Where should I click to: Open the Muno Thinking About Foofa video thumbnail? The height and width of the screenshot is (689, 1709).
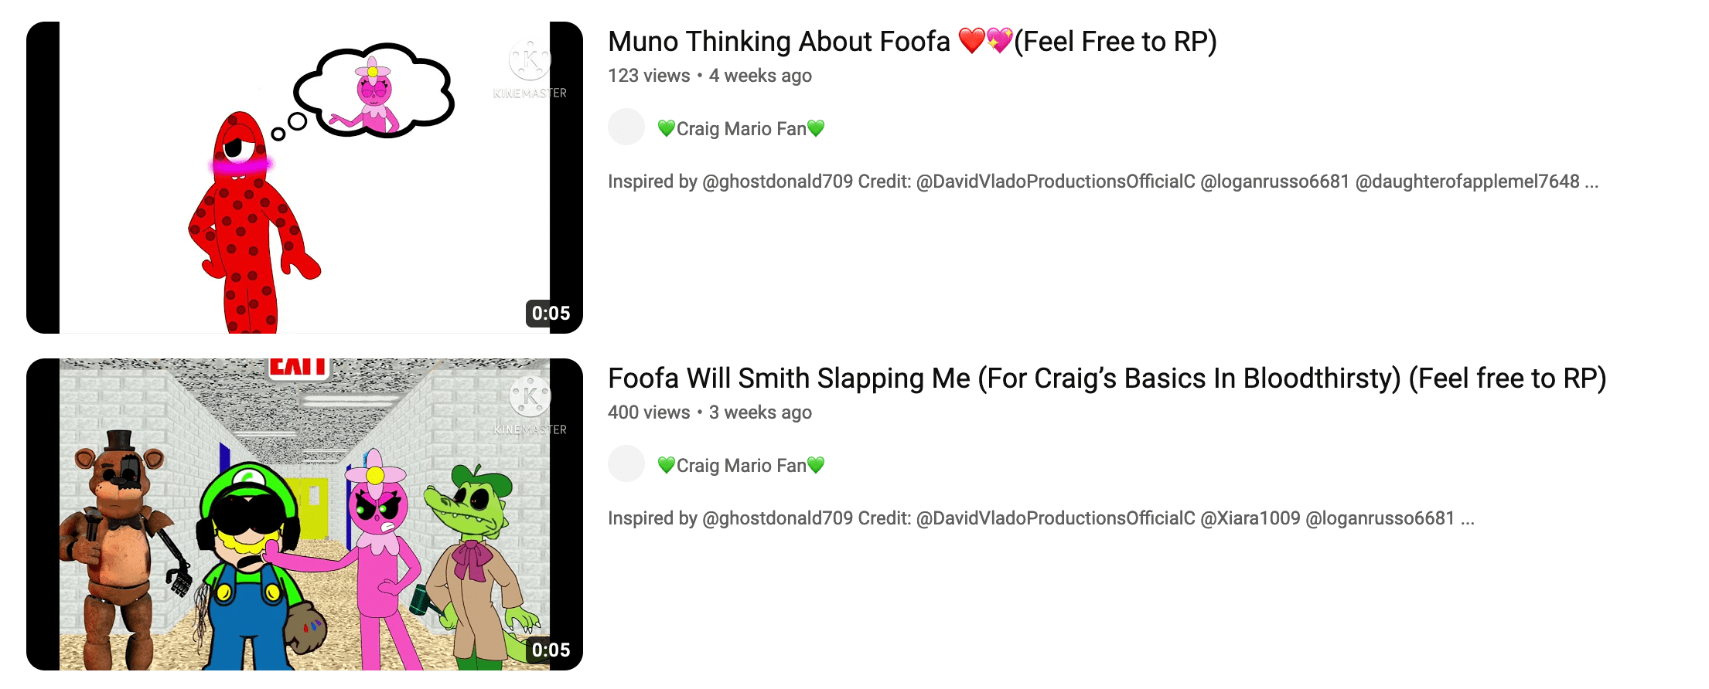click(x=305, y=178)
